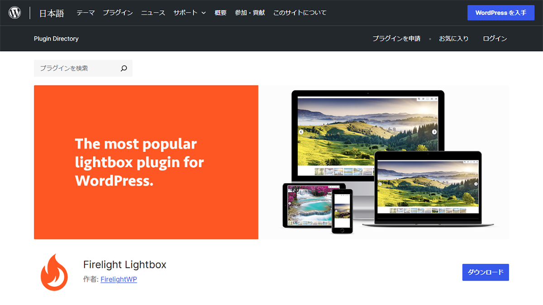Click the Firelight Lightbox flame icon
543x305 pixels.
coord(54,272)
